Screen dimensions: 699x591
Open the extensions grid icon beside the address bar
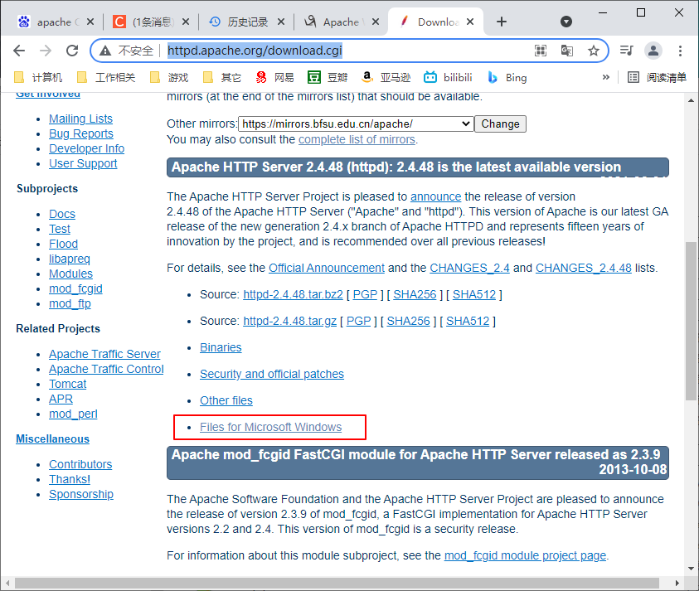[541, 51]
